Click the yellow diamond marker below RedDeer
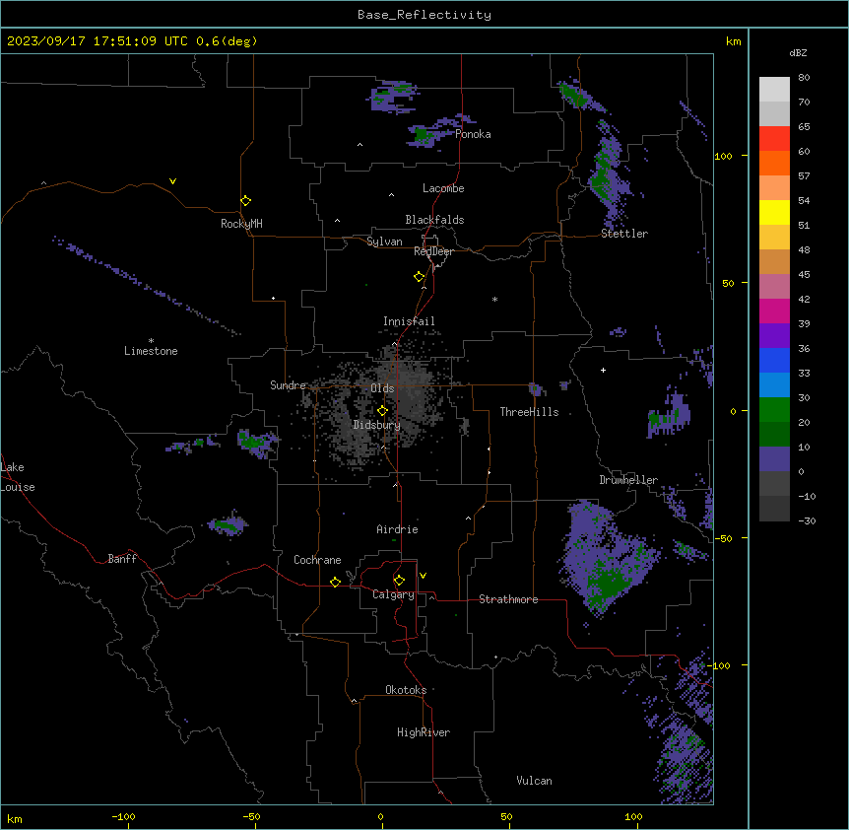The width and height of the screenshot is (849, 830). pos(419,277)
